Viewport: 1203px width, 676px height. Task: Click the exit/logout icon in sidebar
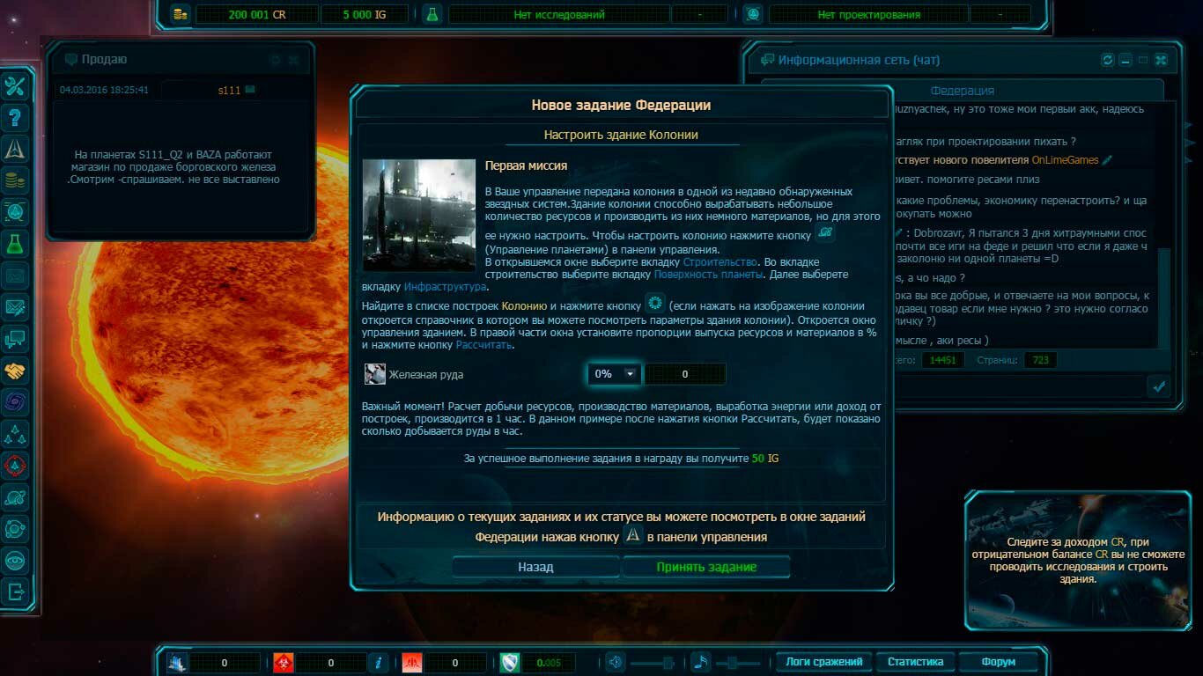(17, 591)
